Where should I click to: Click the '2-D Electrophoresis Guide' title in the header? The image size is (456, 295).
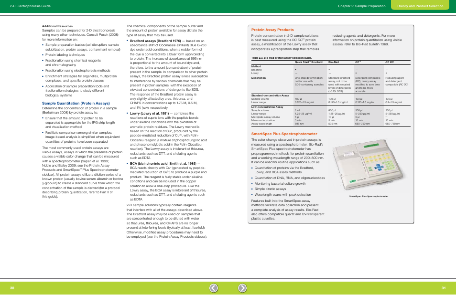click(30, 6)
